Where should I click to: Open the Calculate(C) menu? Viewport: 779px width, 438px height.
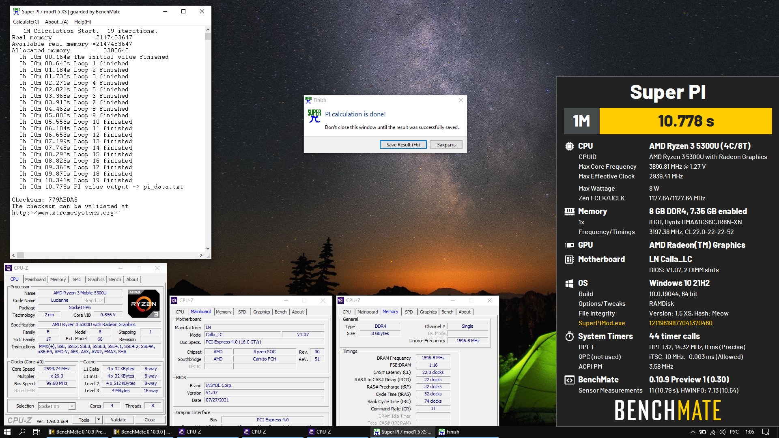point(26,22)
